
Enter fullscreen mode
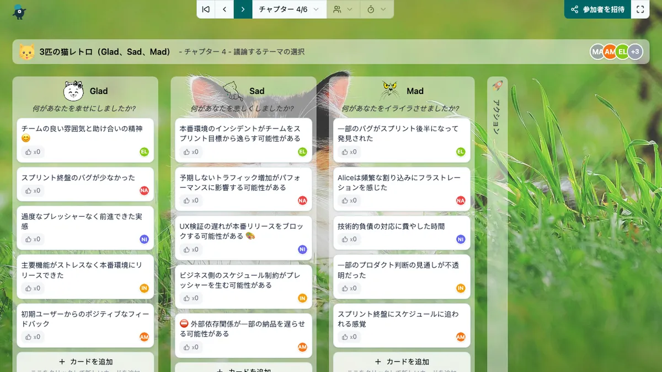(x=640, y=9)
